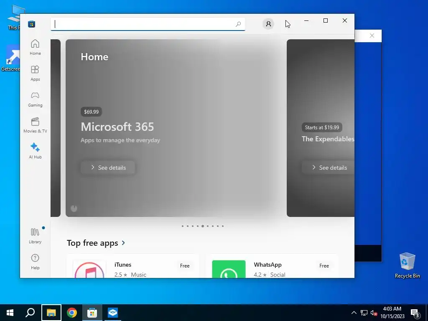Open the Microsoft Store logo icon
Image resolution: width=428 pixels, height=321 pixels.
pyautogui.click(x=32, y=24)
